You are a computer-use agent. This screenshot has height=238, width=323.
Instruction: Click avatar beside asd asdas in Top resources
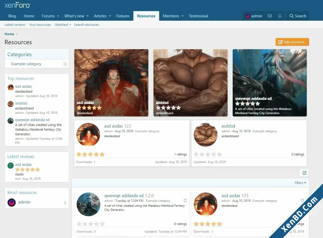pos(11,87)
